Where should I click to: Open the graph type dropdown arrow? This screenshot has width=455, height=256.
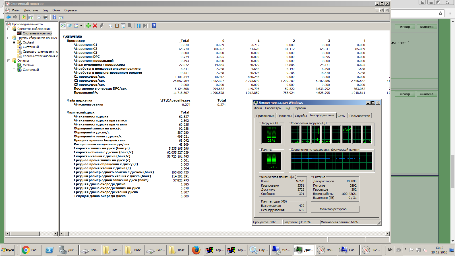pos(81,26)
